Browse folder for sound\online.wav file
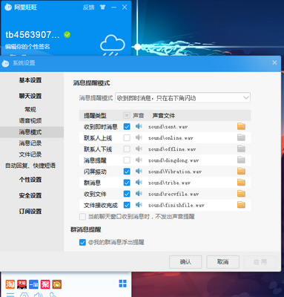The image size is (284, 297). [241, 137]
